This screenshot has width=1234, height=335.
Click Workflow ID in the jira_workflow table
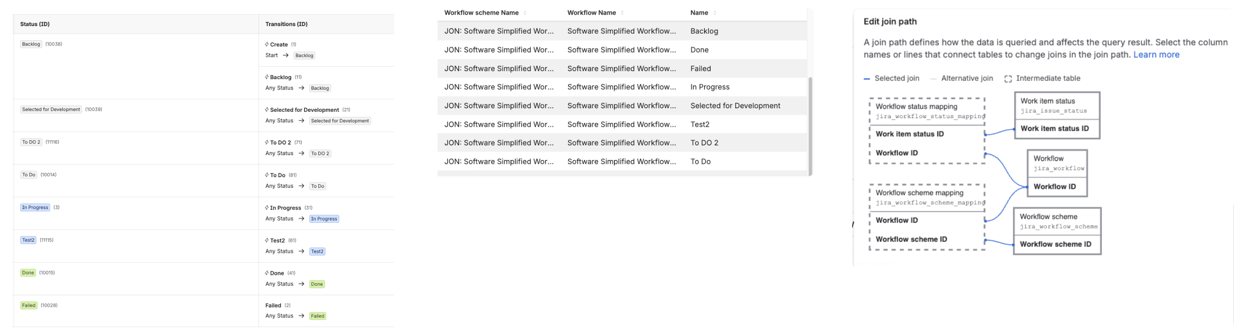pos(1055,187)
